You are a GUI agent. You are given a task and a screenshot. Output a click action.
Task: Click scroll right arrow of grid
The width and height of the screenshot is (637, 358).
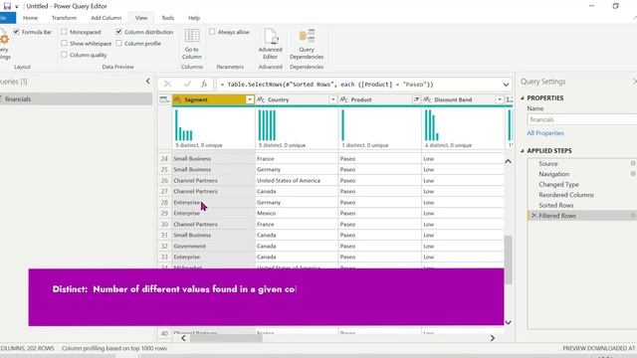coord(493,338)
